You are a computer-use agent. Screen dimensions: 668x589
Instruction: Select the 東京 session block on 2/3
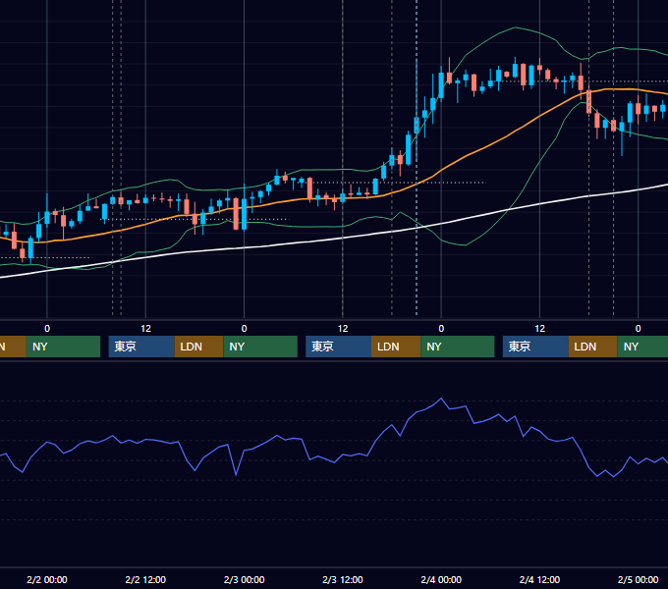[x=338, y=347]
